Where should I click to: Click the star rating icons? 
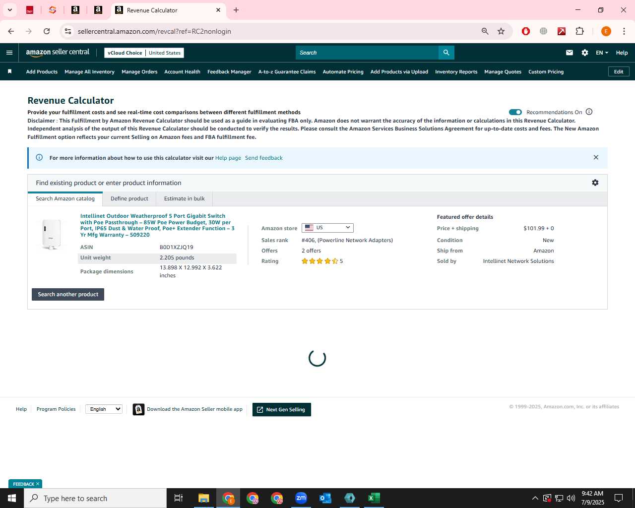320,261
